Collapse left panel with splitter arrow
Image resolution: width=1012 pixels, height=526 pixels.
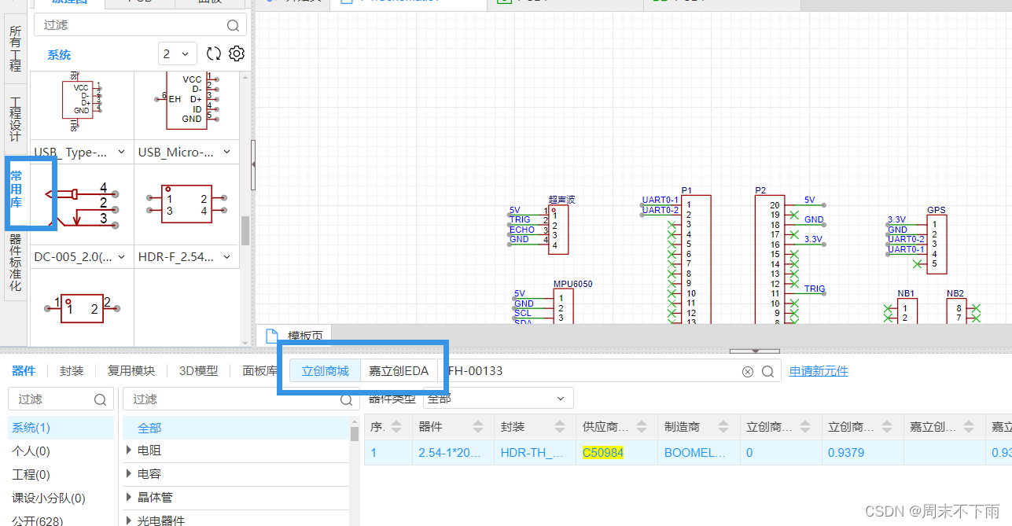253,164
